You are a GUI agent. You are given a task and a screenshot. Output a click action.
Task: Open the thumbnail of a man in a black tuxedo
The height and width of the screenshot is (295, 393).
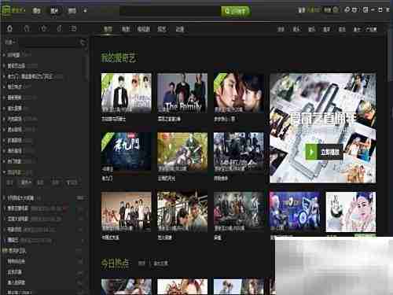click(x=126, y=93)
